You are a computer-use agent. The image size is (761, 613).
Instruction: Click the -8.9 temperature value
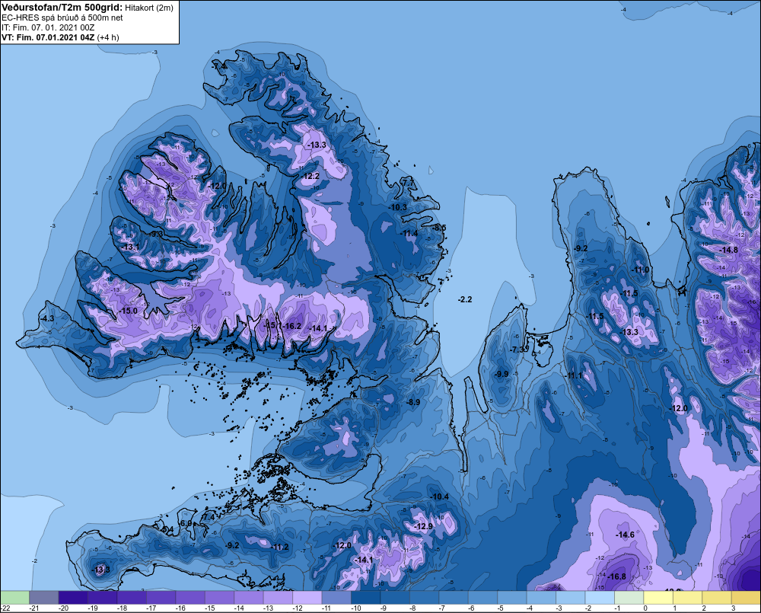(413, 403)
